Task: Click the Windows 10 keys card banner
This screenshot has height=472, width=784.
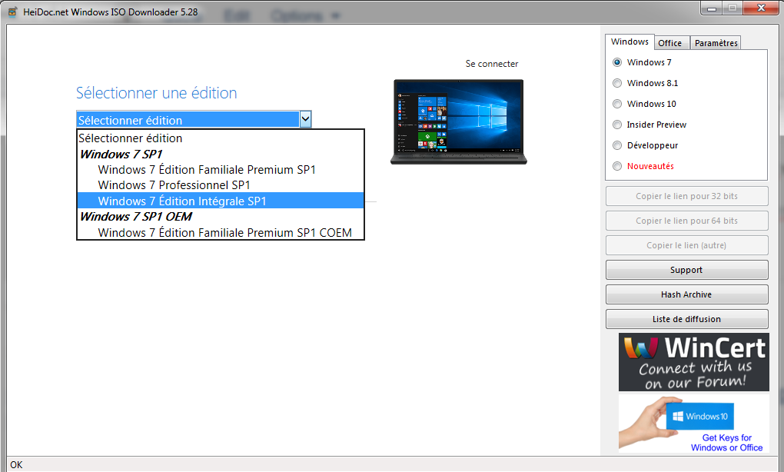Action: coord(693,423)
